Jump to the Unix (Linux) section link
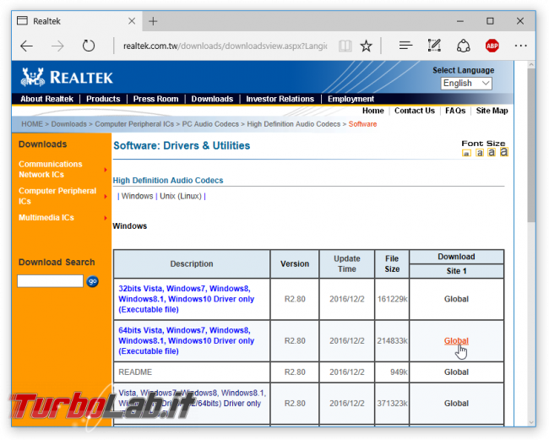The width and height of the screenshot is (549, 440). [x=181, y=196]
